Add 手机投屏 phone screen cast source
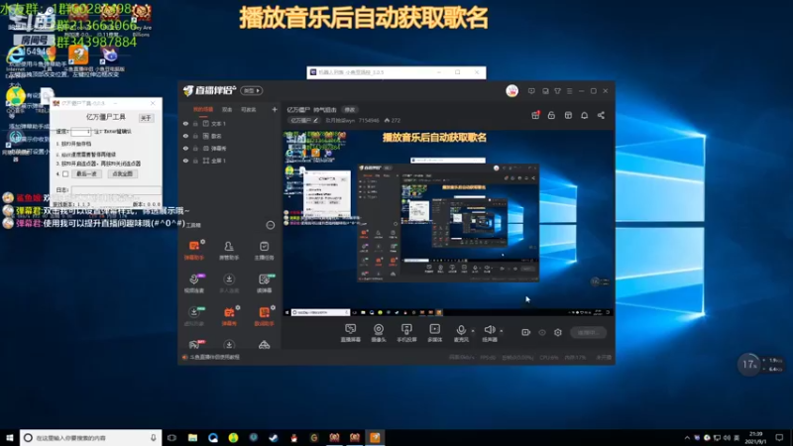 click(x=406, y=333)
